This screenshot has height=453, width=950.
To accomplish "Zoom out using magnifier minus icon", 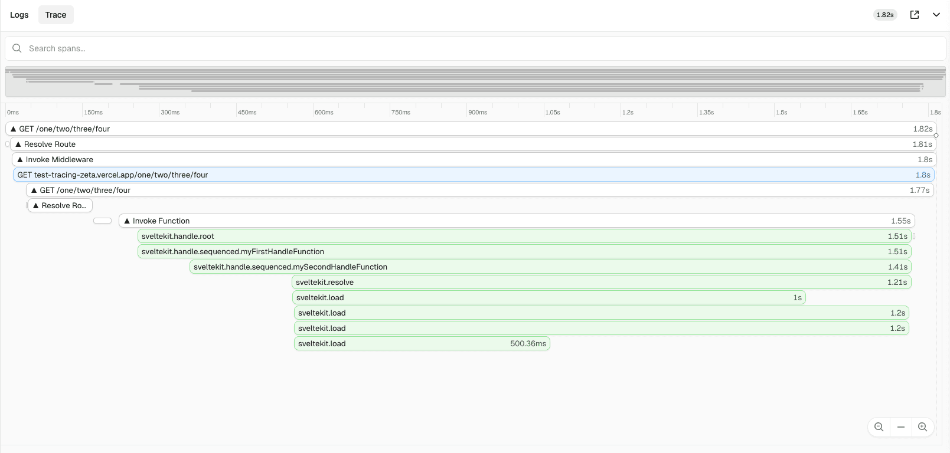I will coord(879,427).
